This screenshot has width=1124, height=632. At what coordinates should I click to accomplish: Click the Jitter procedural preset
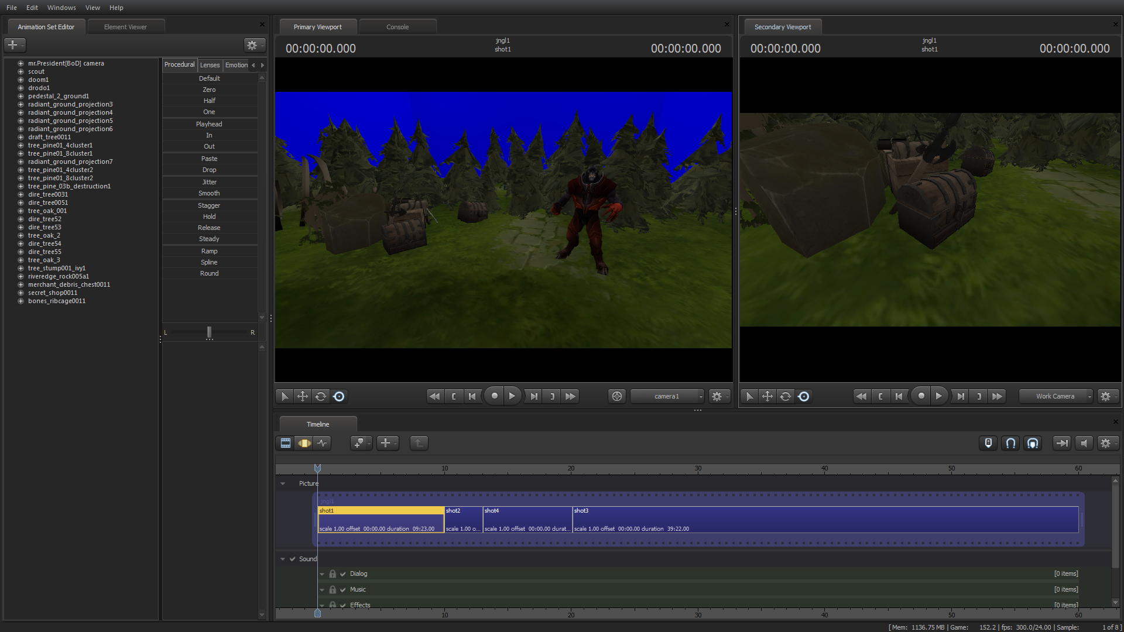(209, 182)
